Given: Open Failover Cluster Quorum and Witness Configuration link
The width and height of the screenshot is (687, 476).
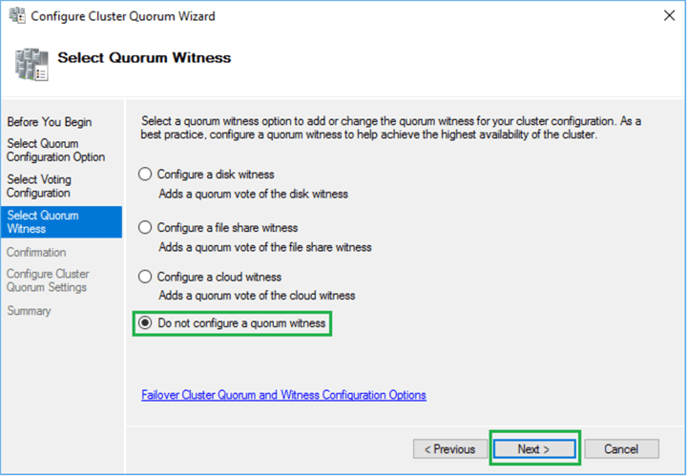Looking at the screenshot, I should (x=283, y=395).
